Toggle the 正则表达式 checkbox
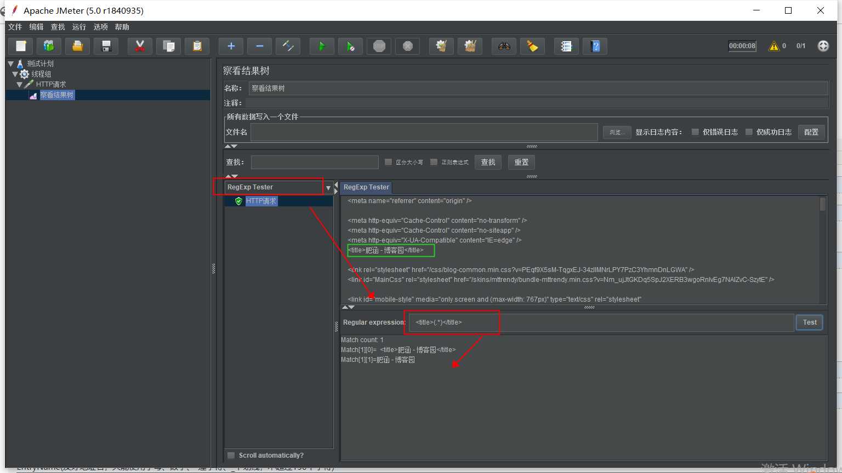The height and width of the screenshot is (473, 842). [x=434, y=162]
